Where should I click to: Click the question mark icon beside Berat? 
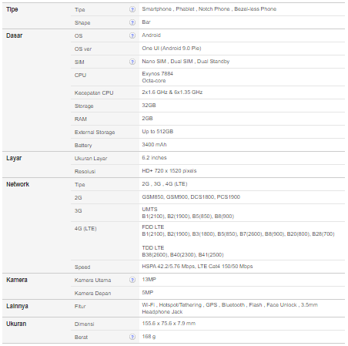coord(132,337)
